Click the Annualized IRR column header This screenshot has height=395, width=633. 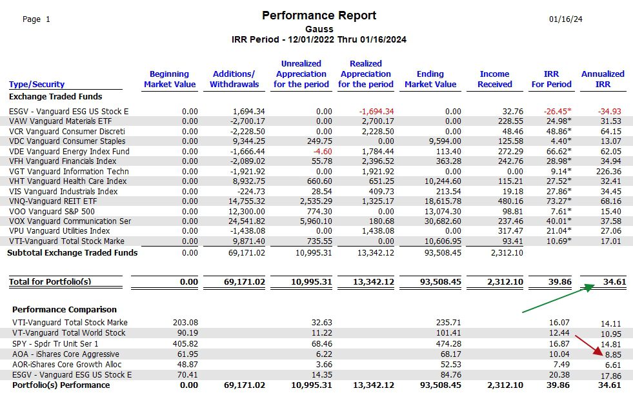603,79
